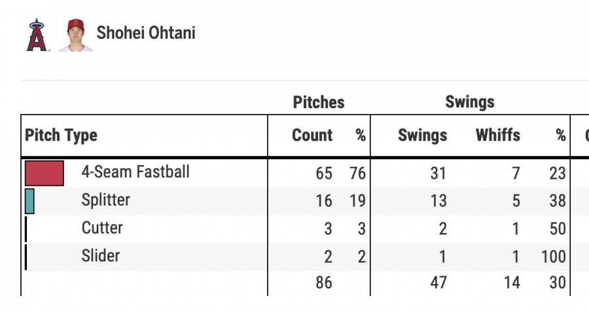The width and height of the screenshot is (589, 311).
Task: Click the Angels team logo
Action: tap(38, 35)
